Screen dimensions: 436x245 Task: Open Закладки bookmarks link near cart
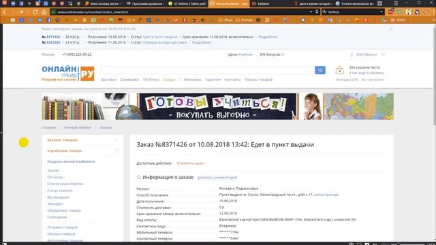coord(347,80)
